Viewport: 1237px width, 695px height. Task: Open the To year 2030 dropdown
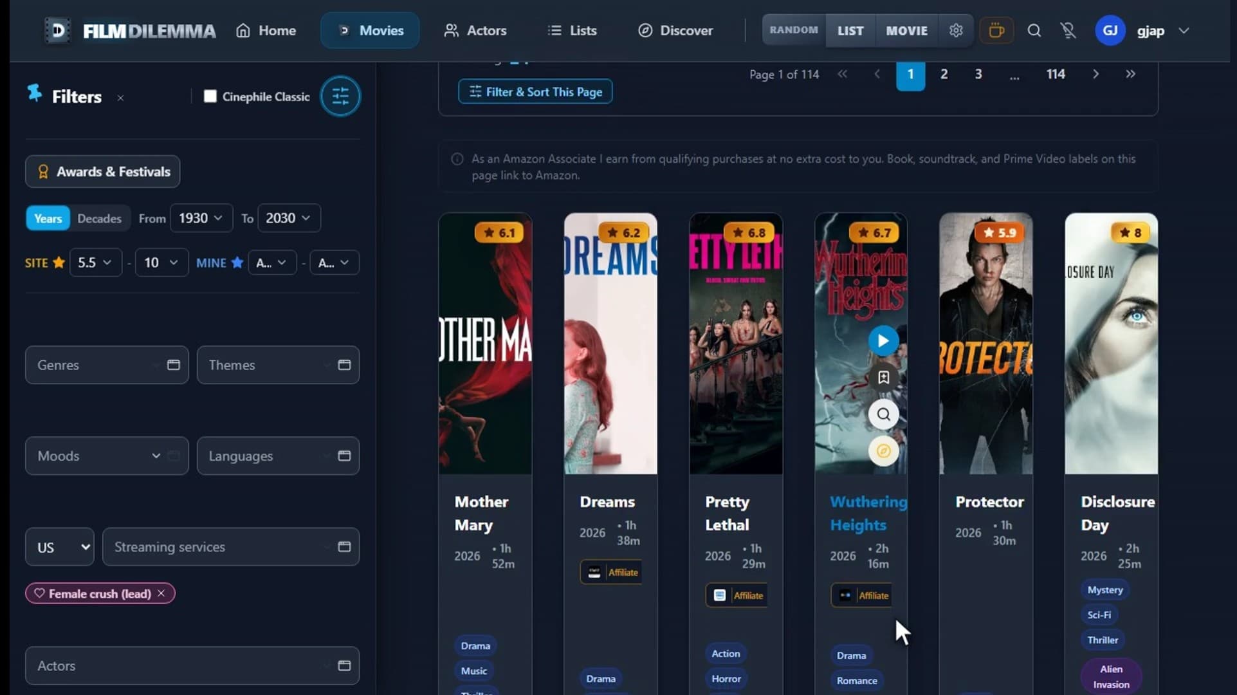pos(289,218)
